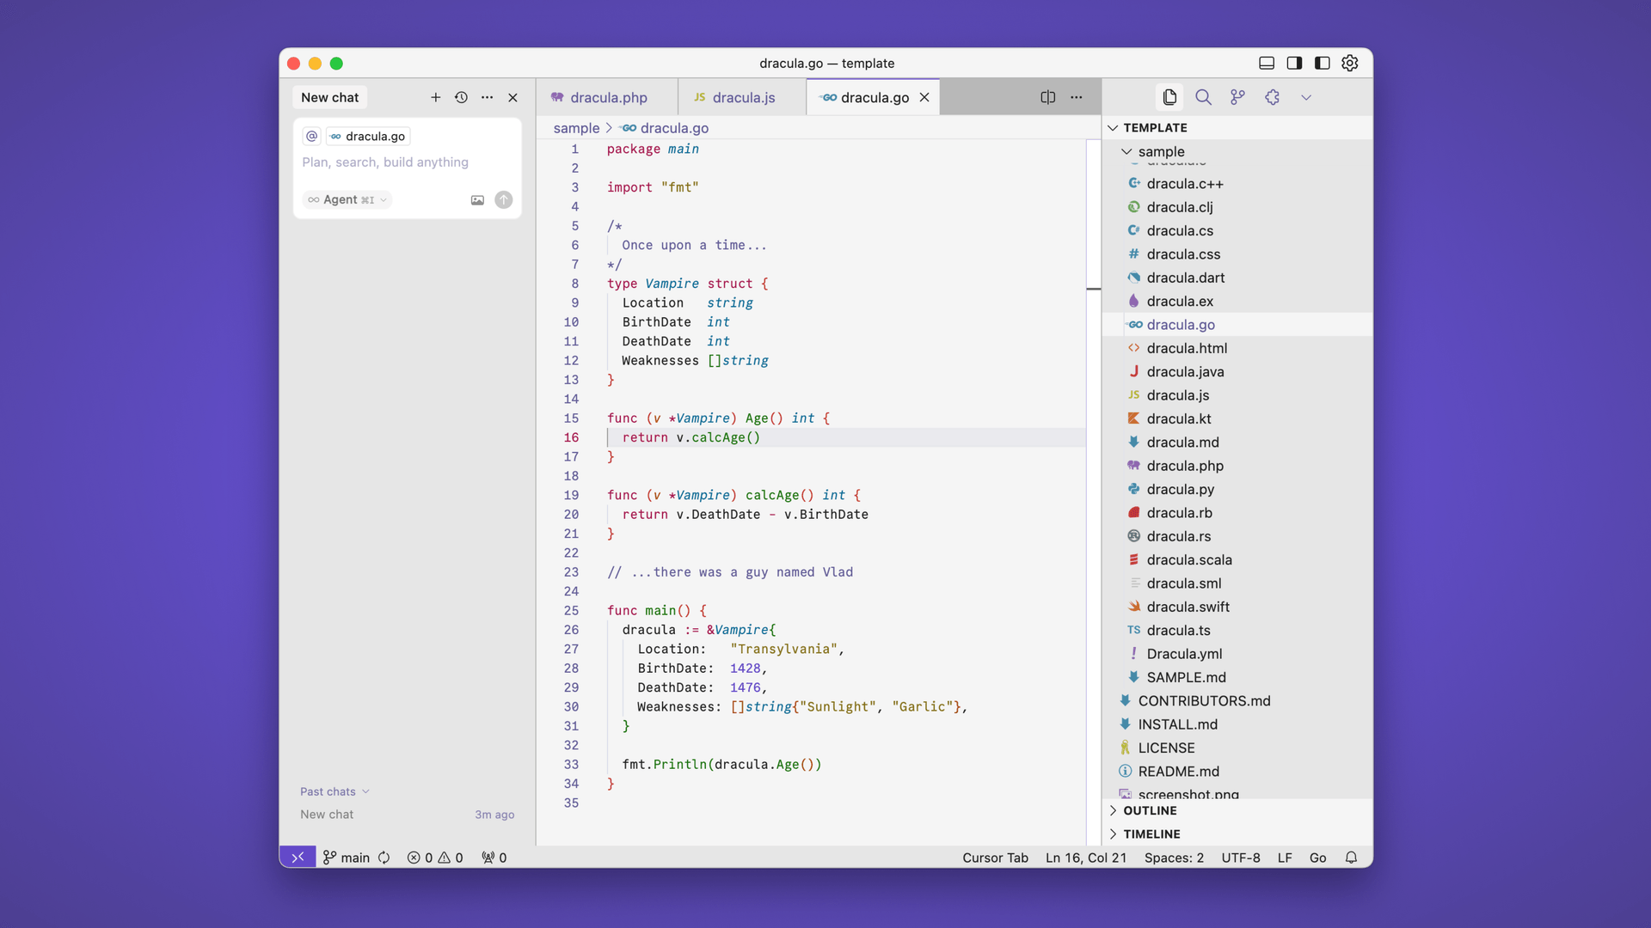Open settings gear in title bar

(x=1350, y=63)
